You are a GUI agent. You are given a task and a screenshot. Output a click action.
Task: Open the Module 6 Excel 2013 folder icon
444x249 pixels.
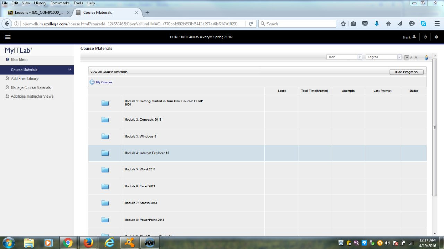(105, 186)
